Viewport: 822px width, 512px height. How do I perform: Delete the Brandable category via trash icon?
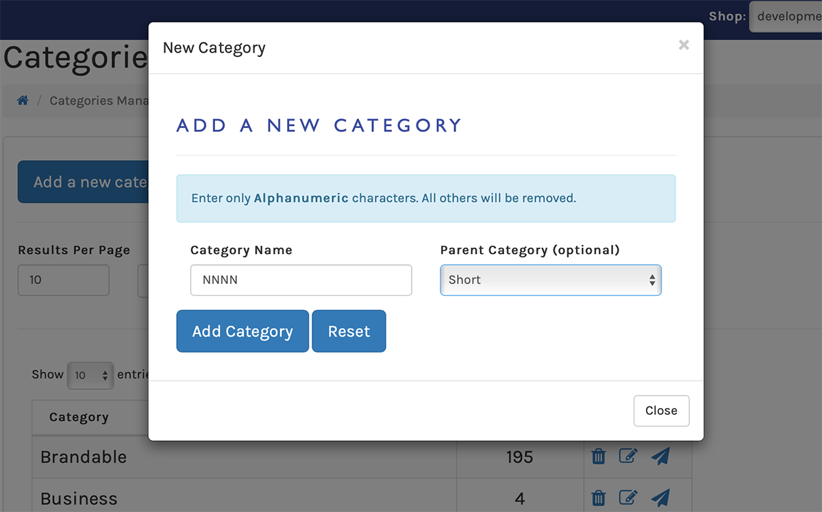coord(599,457)
